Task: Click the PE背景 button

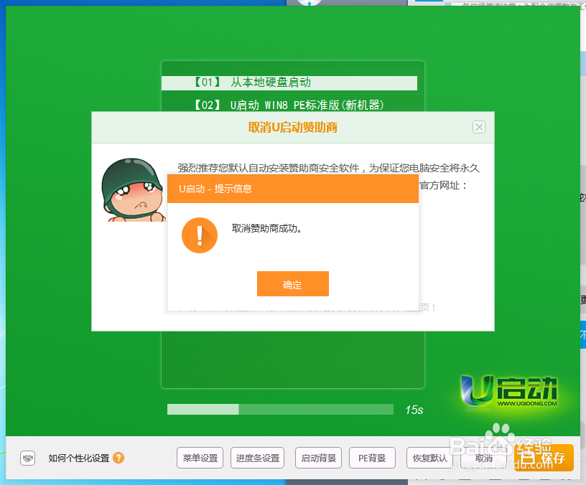Action: [372, 458]
